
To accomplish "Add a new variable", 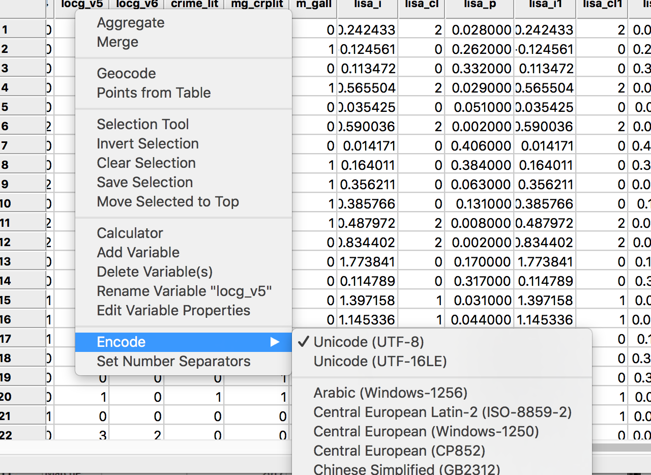I will point(138,252).
